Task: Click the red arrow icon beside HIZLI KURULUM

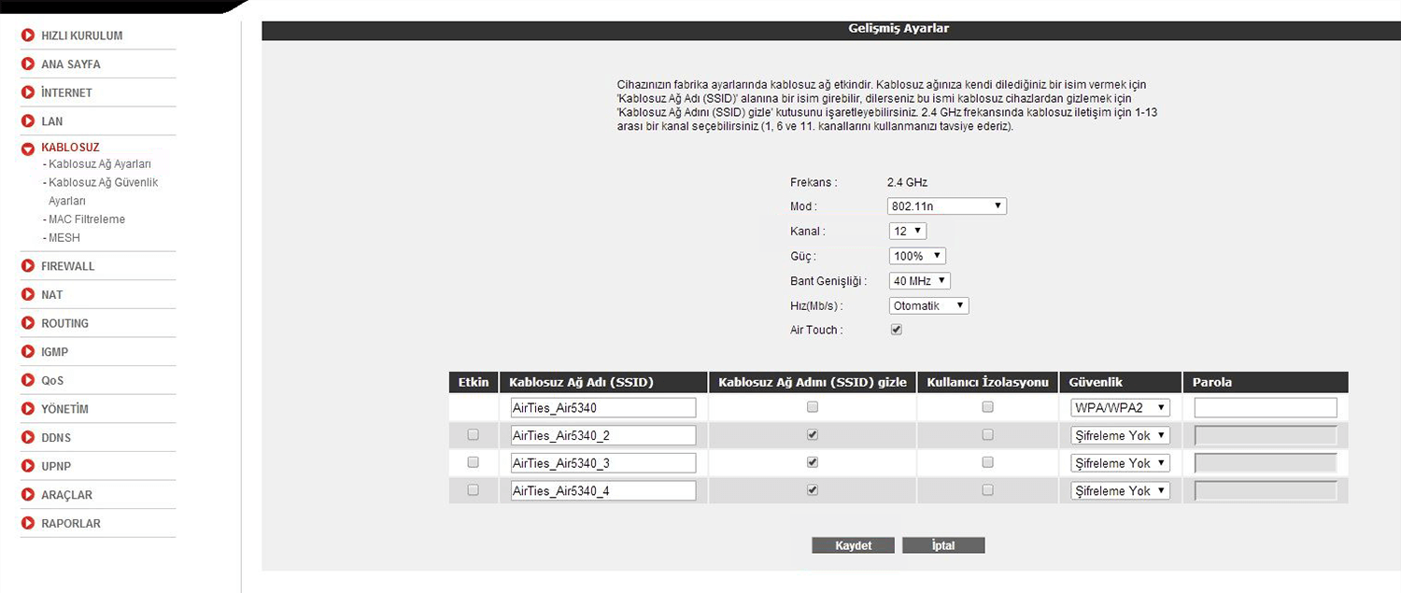Action: click(x=28, y=35)
